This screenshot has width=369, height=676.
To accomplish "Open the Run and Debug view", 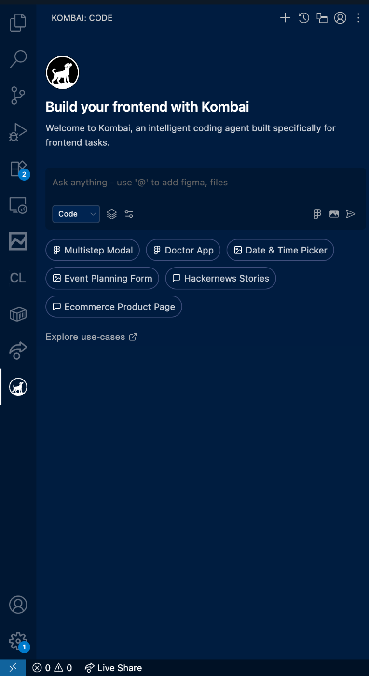I will (x=18, y=132).
